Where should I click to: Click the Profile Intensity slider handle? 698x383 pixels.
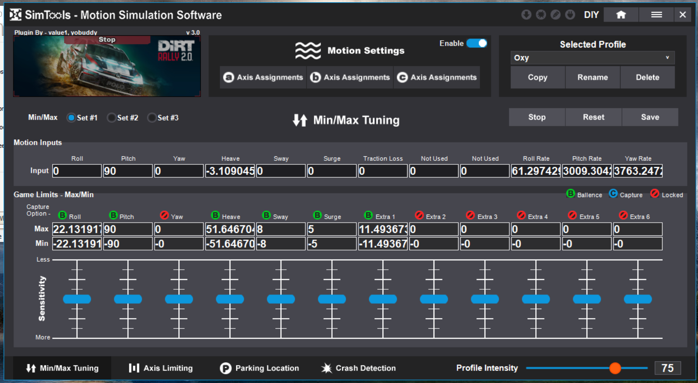click(615, 368)
